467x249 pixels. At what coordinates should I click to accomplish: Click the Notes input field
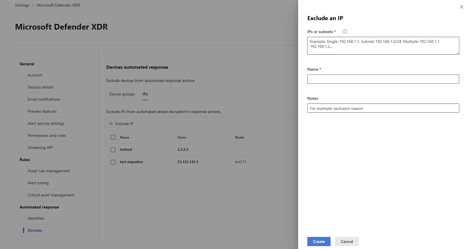[x=383, y=108]
